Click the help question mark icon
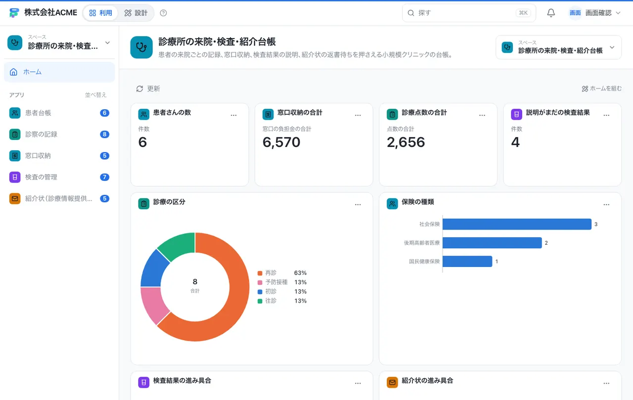633x400 pixels. click(x=164, y=13)
